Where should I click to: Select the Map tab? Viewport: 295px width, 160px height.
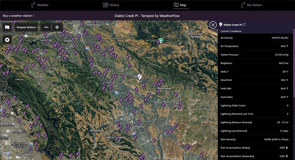tap(180, 5)
